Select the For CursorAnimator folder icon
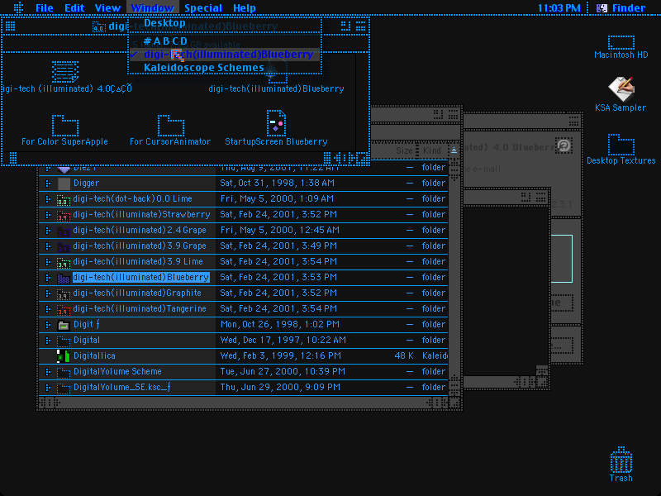Viewport: 661px width, 496px height. (171, 125)
